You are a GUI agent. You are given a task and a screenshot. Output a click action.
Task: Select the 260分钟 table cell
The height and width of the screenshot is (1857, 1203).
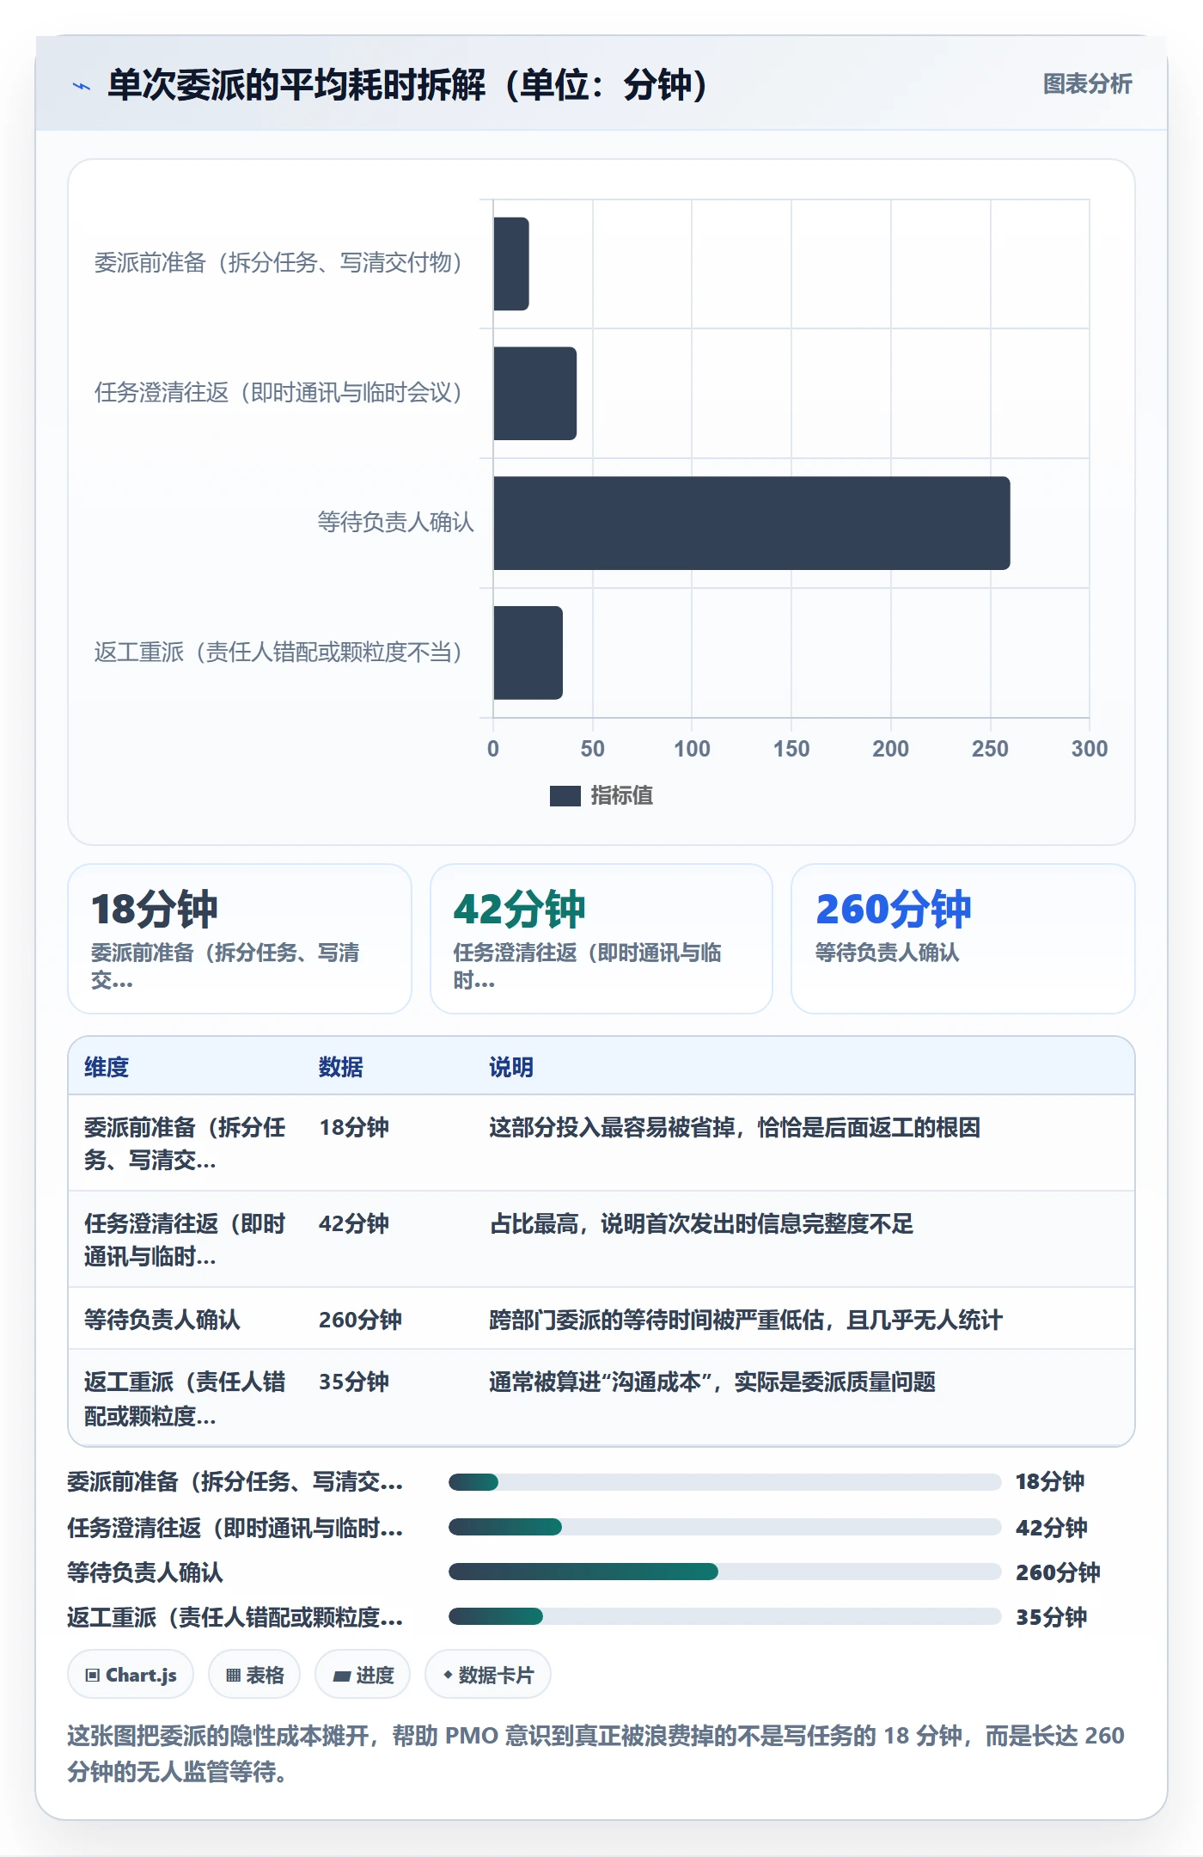point(360,1320)
